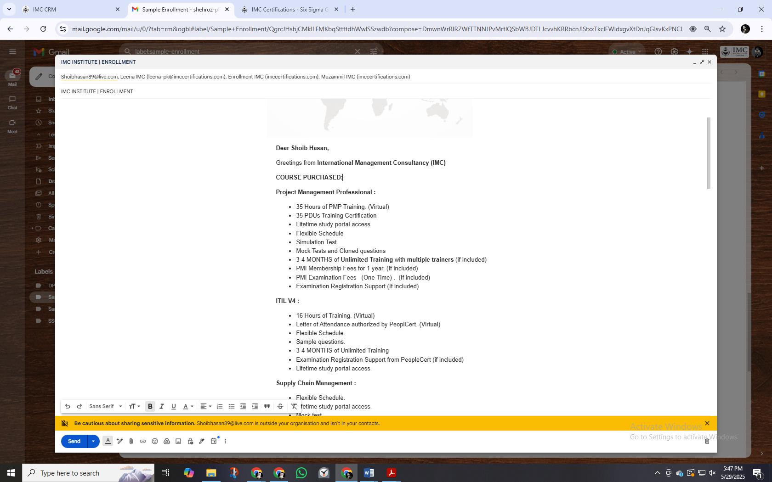Open Gmail Meet section in sidebar
772x482 pixels.
(12, 126)
